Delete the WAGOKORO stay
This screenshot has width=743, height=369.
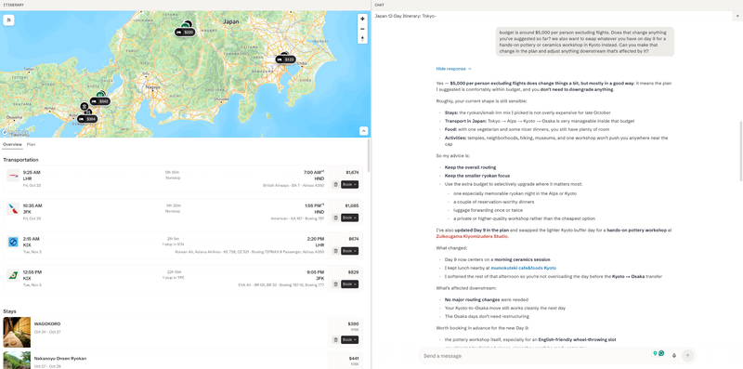335,339
